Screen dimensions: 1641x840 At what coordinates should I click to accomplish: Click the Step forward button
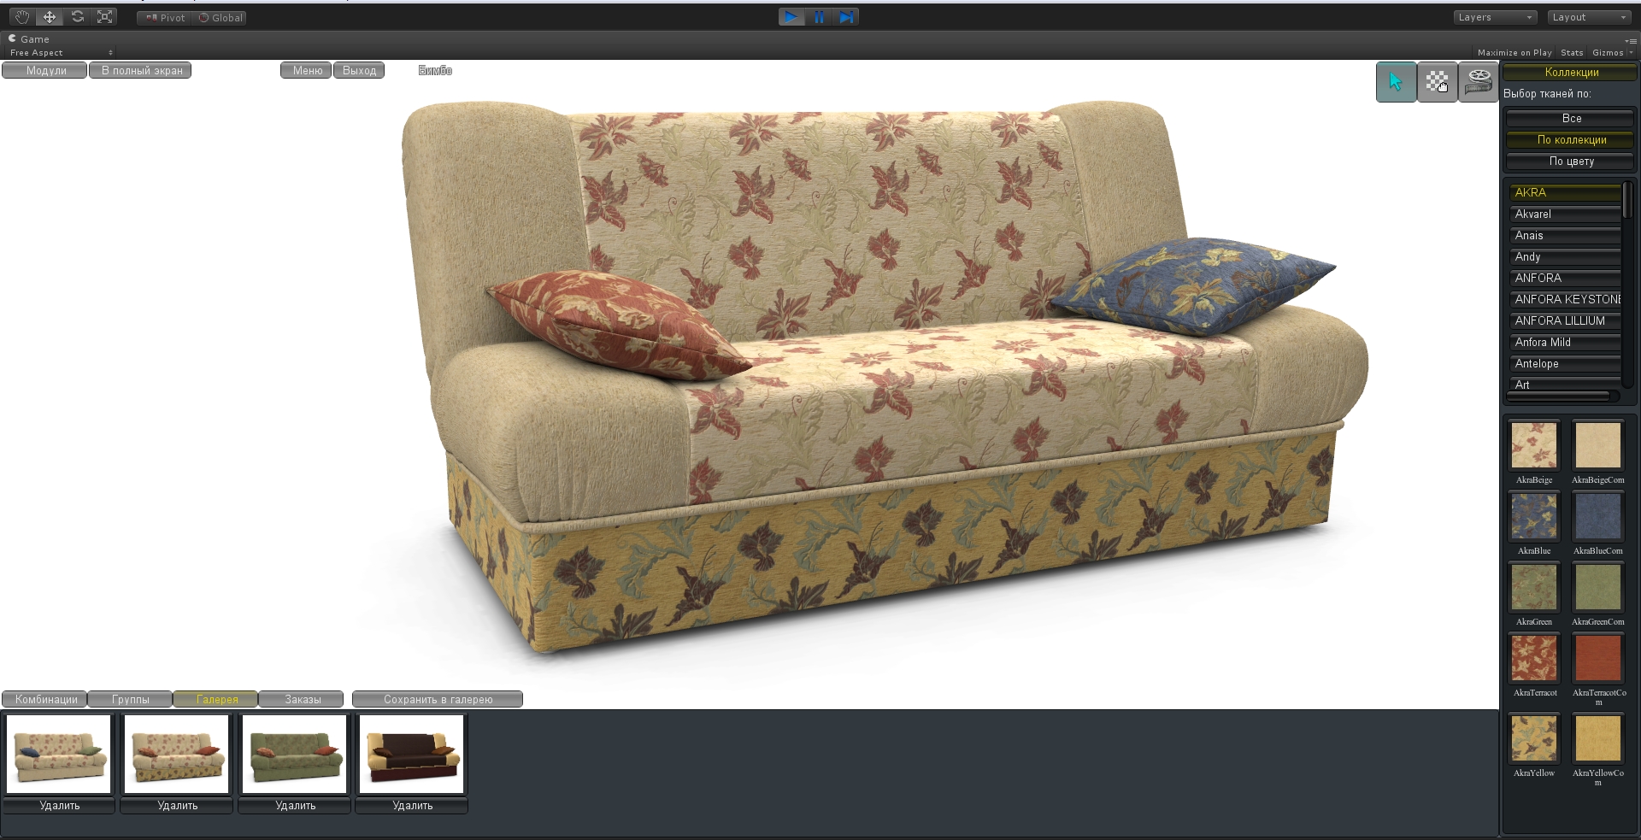tap(845, 17)
